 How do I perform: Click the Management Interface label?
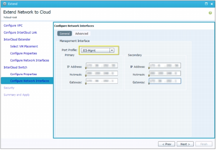74,41
